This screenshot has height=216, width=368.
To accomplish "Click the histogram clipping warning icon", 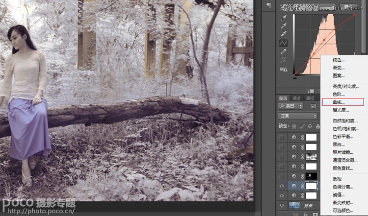I will (x=284, y=69).
